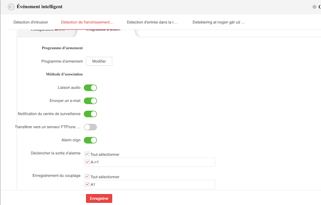Open Detektering at nogen går ud tab
This screenshot has width=321, height=205.
[x=219, y=22]
